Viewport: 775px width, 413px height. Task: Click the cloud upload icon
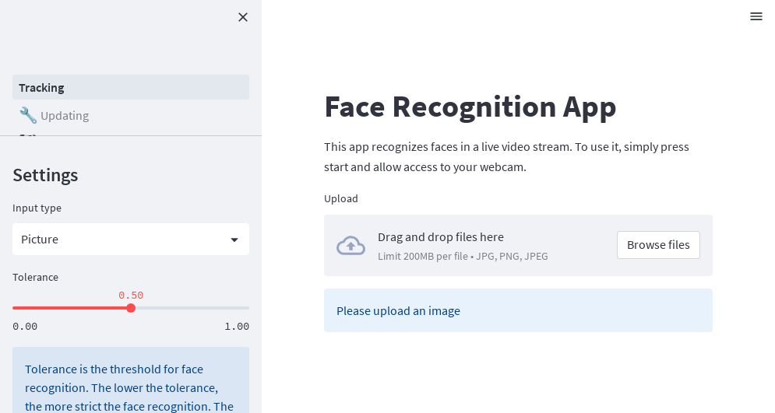[x=351, y=246]
